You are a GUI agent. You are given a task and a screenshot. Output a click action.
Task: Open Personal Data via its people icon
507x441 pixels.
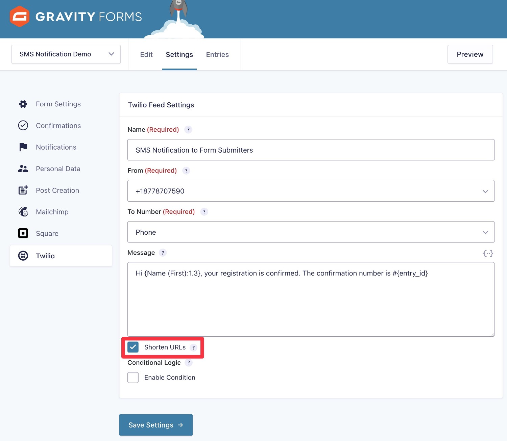tap(23, 168)
